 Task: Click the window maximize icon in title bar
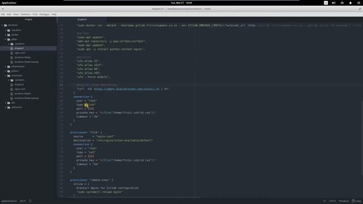(360, 9)
